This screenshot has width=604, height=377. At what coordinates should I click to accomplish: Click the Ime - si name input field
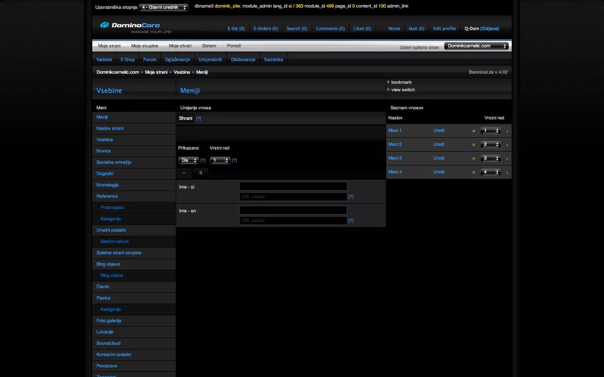(x=293, y=186)
